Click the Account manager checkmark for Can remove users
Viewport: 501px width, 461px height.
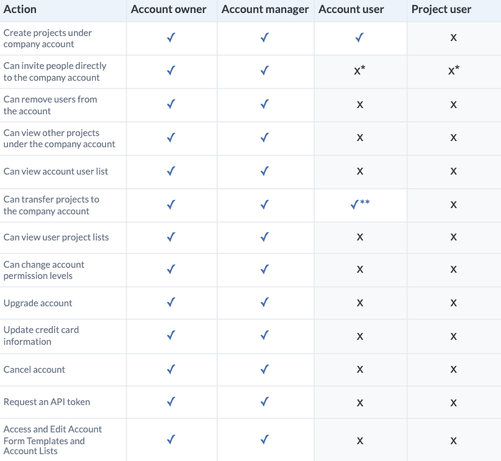click(264, 104)
